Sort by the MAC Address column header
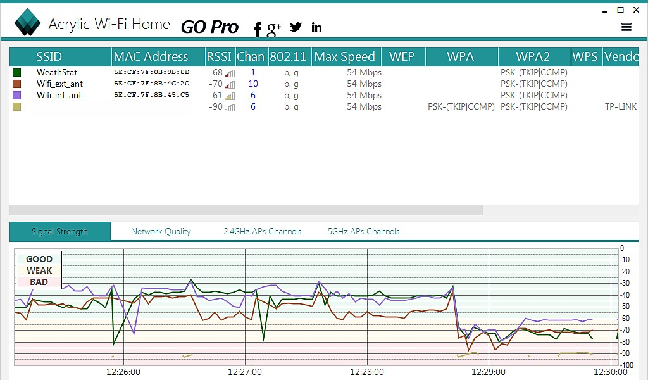This screenshot has height=380, width=648. (x=158, y=56)
